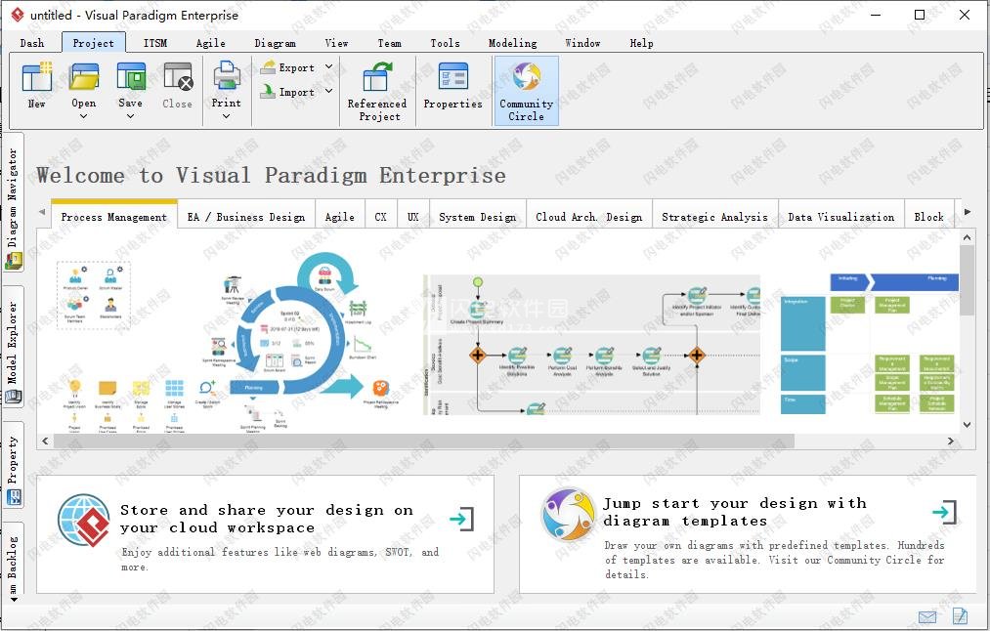Click the document note status icon
This screenshot has height=631, width=990.
pos(960,615)
